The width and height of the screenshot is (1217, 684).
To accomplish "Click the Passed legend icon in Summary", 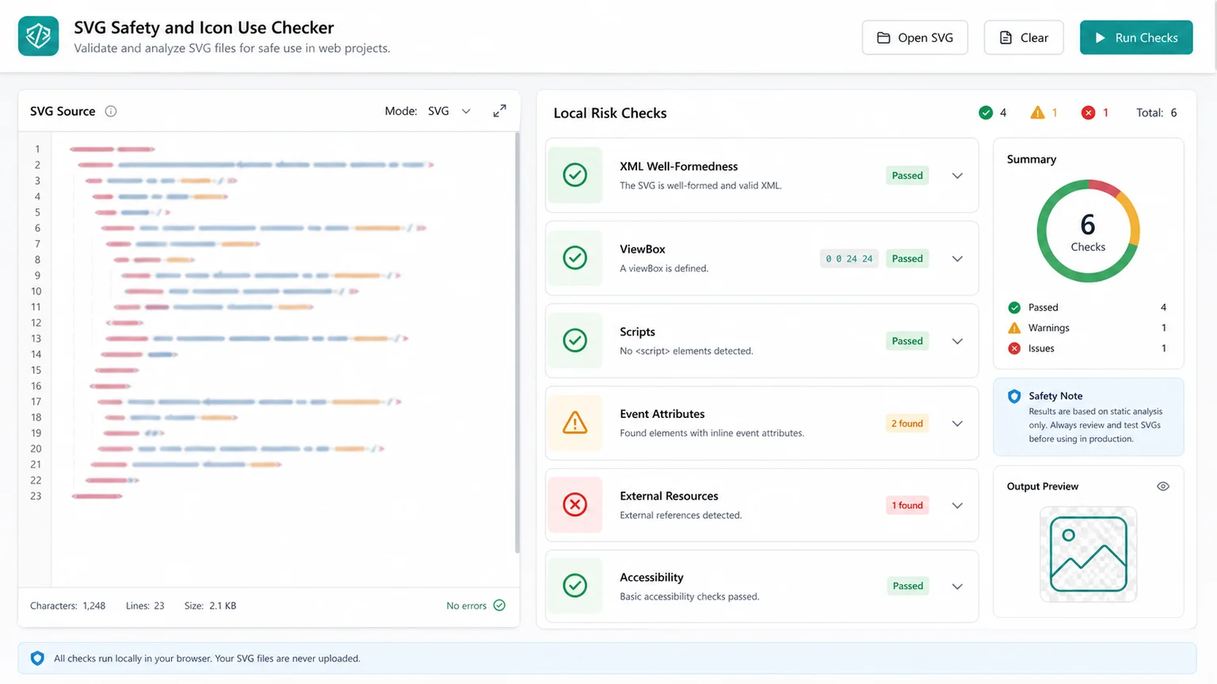I will pyautogui.click(x=1014, y=307).
